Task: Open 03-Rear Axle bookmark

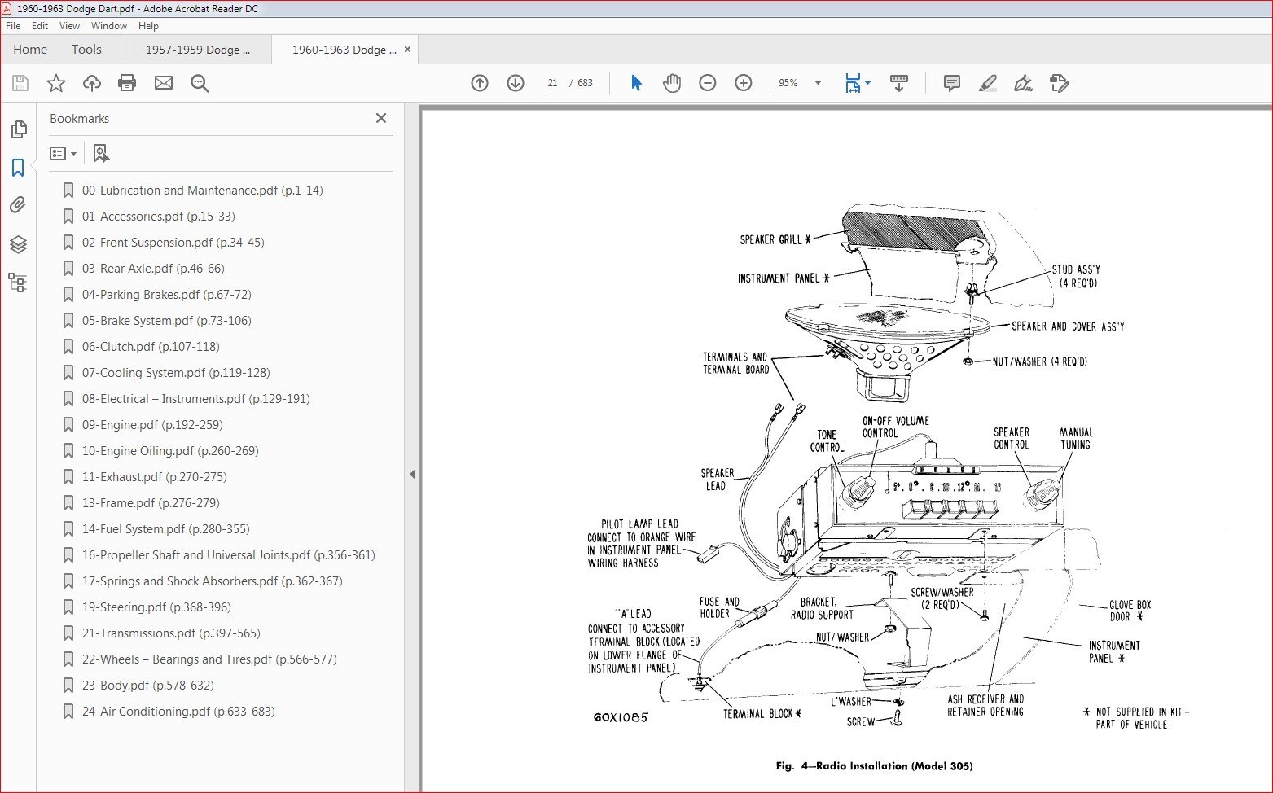Action: (153, 269)
